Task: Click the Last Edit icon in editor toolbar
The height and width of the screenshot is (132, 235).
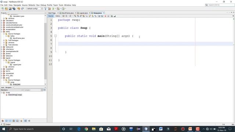Action: [64, 16]
